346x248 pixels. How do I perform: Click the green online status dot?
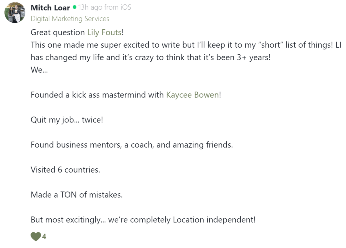coord(75,7)
